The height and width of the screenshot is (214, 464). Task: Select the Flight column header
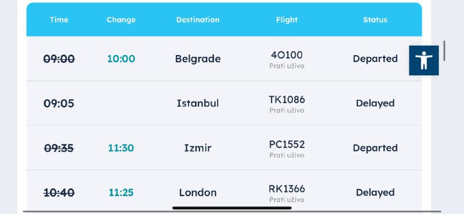pyautogui.click(x=287, y=20)
